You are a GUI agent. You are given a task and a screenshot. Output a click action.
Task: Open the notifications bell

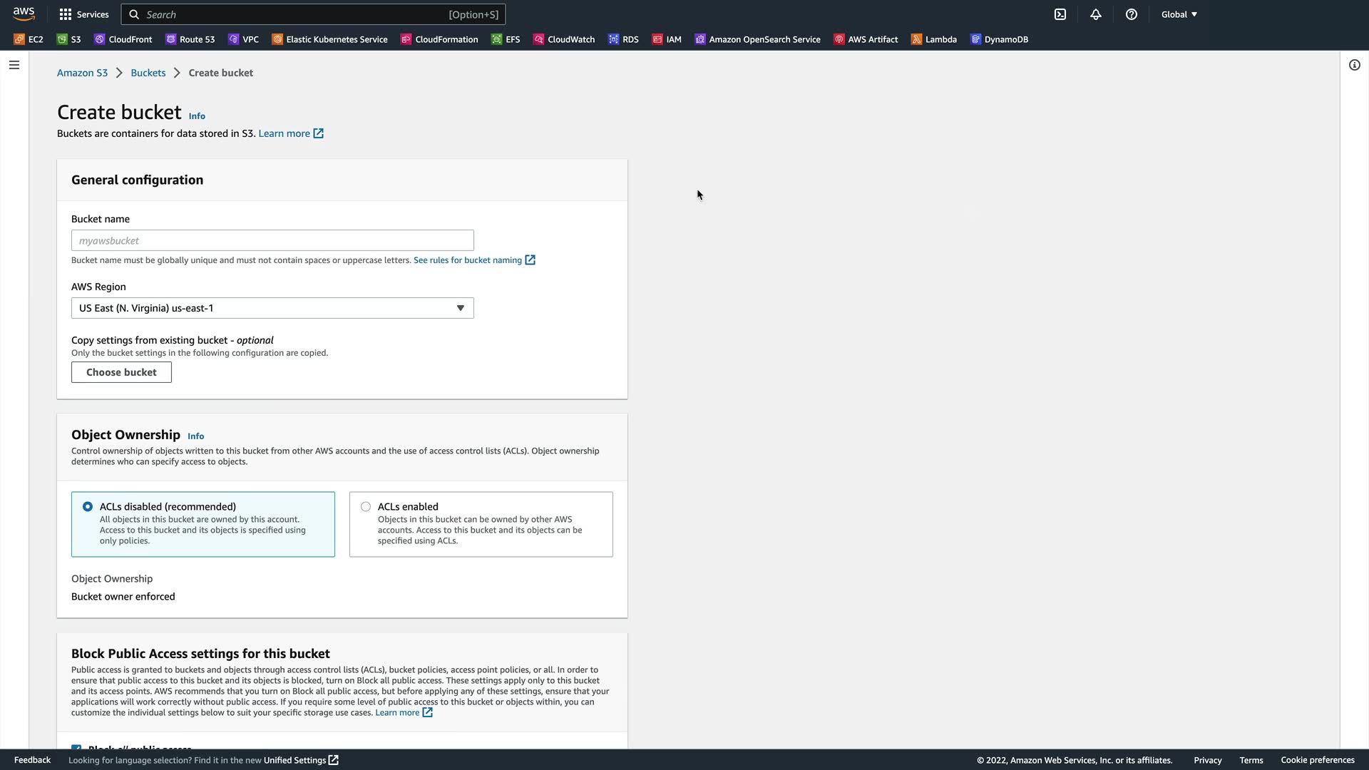1096,14
